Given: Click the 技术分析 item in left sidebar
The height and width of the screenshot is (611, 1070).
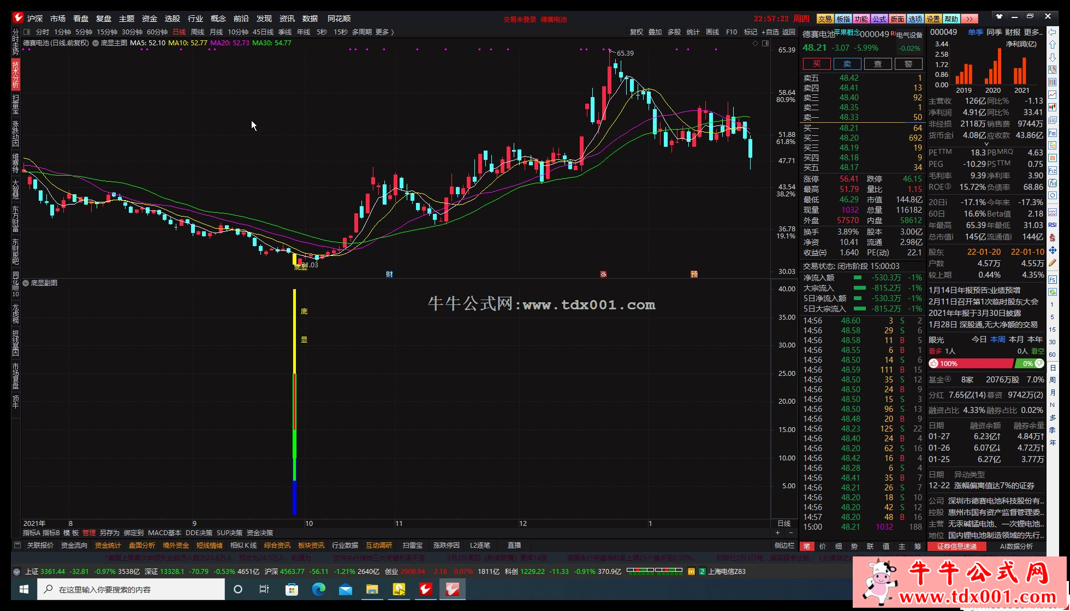Looking at the screenshot, I should tap(16, 75).
